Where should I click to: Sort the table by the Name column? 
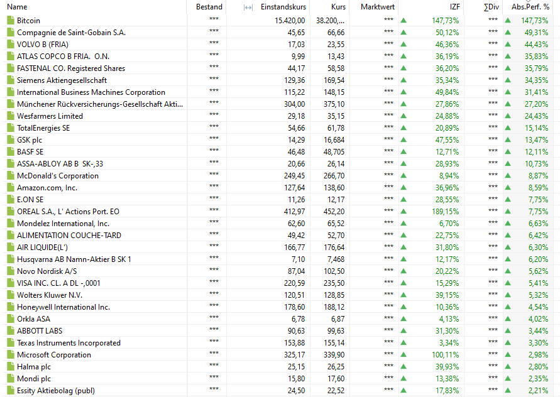click(18, 7)
